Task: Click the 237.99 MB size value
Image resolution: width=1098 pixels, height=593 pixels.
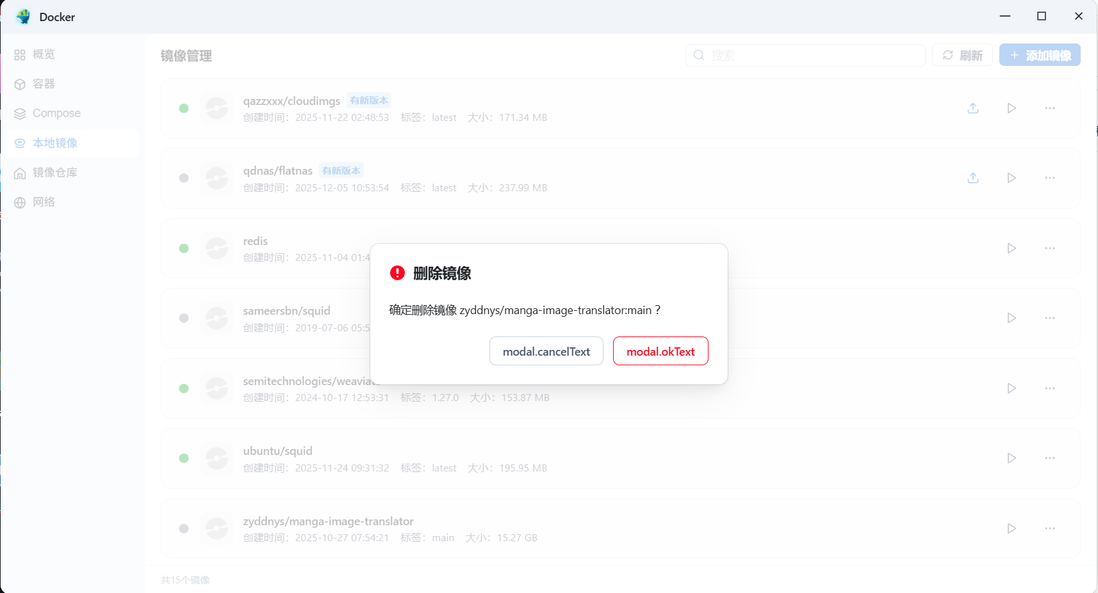Action: tap(523, 188)
